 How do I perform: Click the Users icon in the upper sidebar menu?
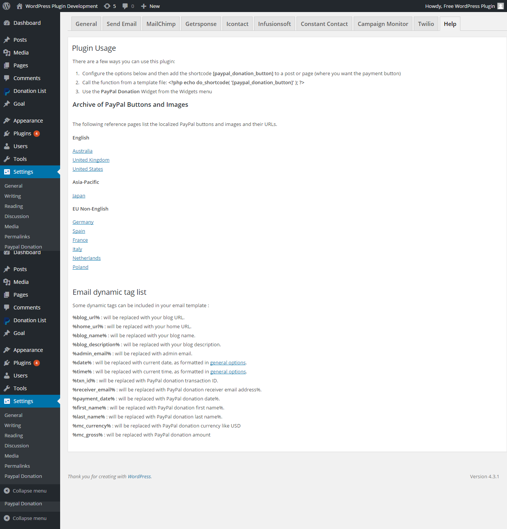[7, 146]
